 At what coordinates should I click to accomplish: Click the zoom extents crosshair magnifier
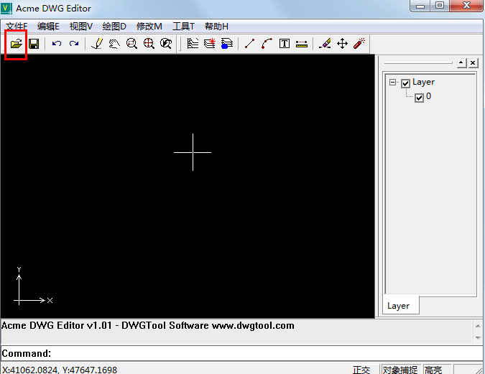149,44
